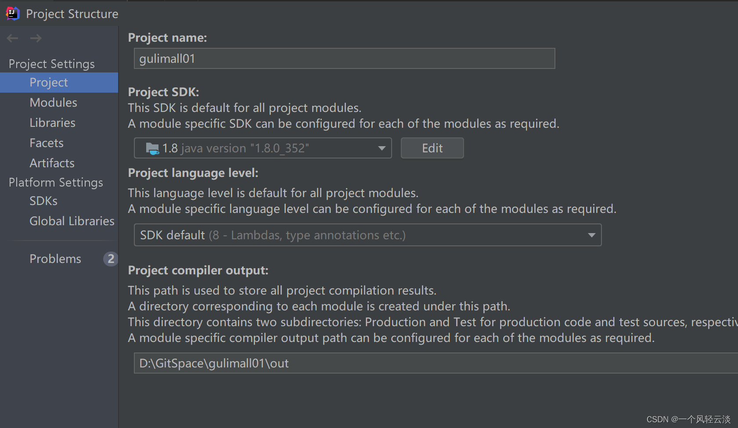Image resolution: width=738 pixels, height=428 pixels.
Task: Open the Modules settings page
Action: tap(53, 103)
